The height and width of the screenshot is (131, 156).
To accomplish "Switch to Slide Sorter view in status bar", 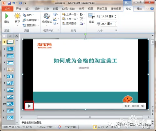I will [x=99, y=127].
